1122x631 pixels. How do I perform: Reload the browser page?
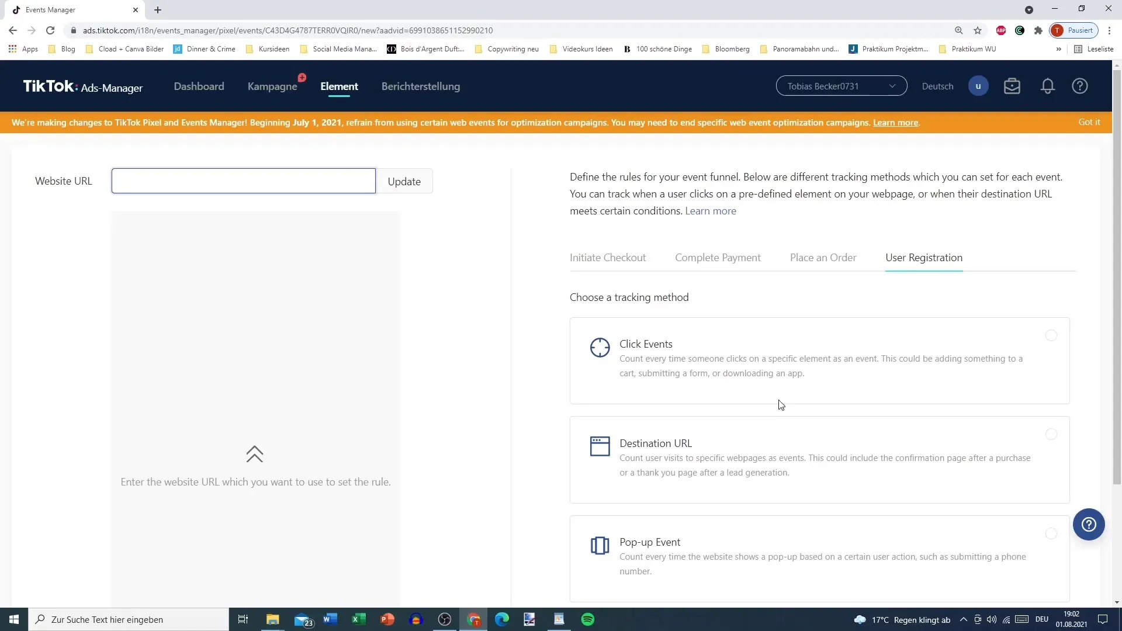50,30
